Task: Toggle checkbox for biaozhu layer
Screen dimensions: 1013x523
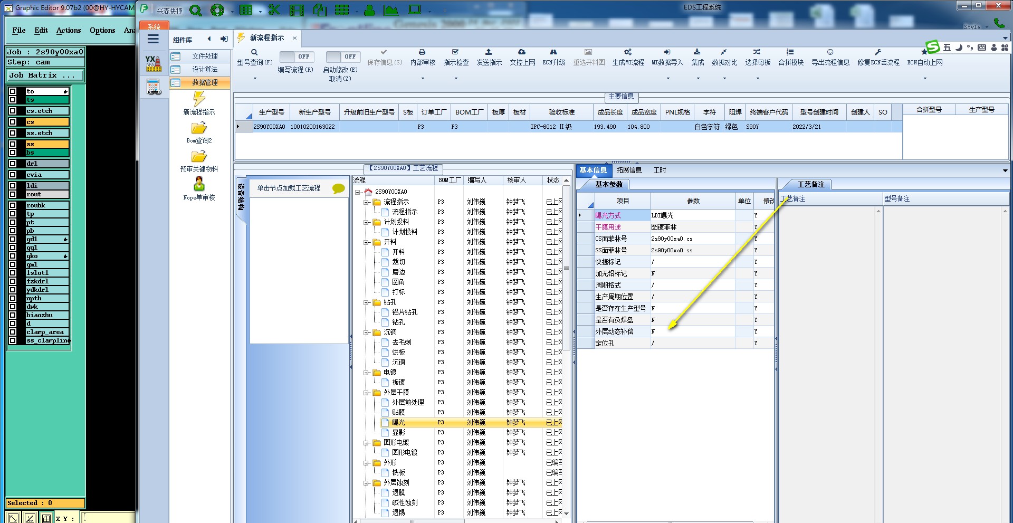Action: tap(13, 315)
